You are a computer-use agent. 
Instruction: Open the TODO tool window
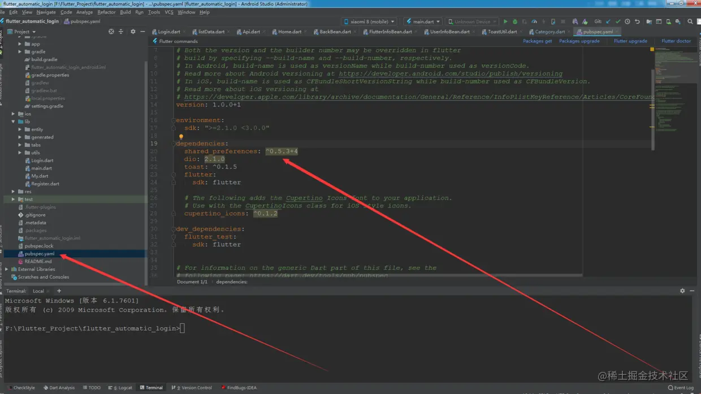92,388
